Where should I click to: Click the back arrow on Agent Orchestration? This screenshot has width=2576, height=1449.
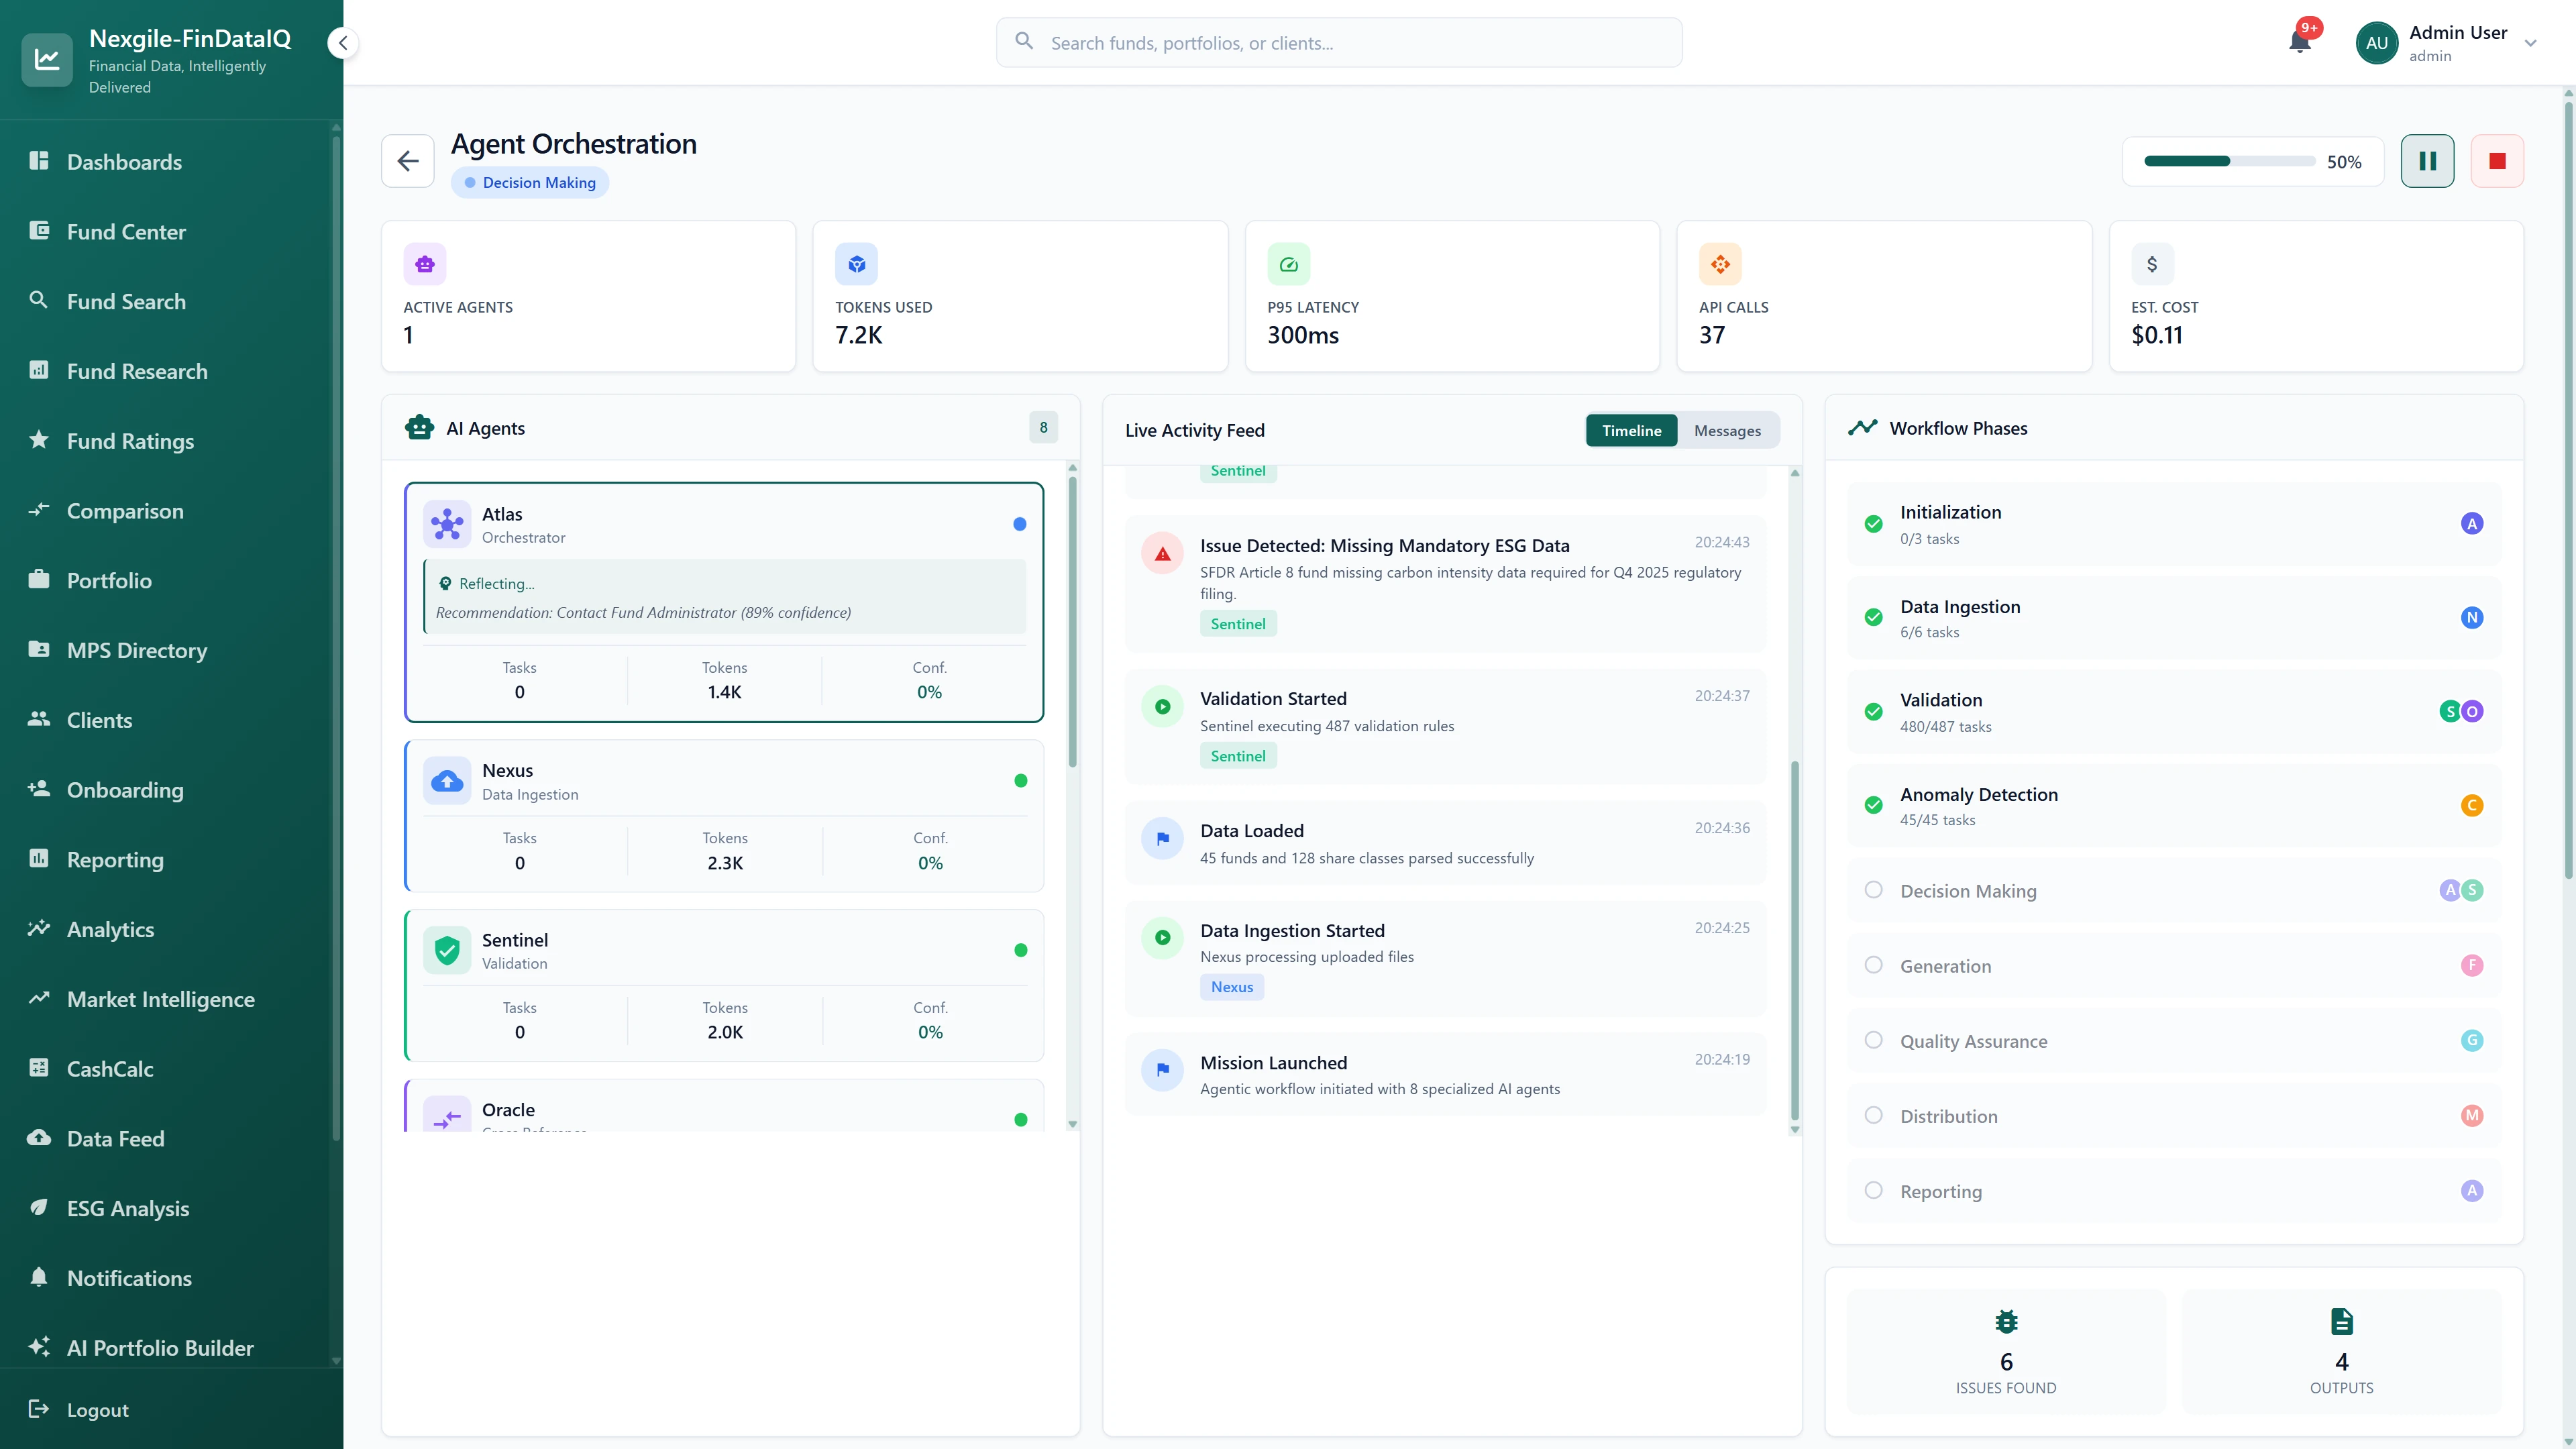(407, 160)
